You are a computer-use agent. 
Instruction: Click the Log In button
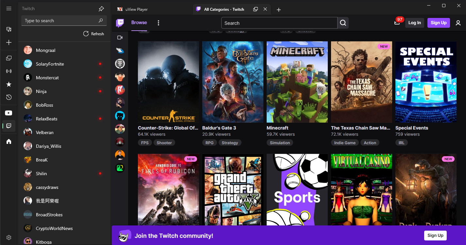pyautogui.click(x=415, y=23)
